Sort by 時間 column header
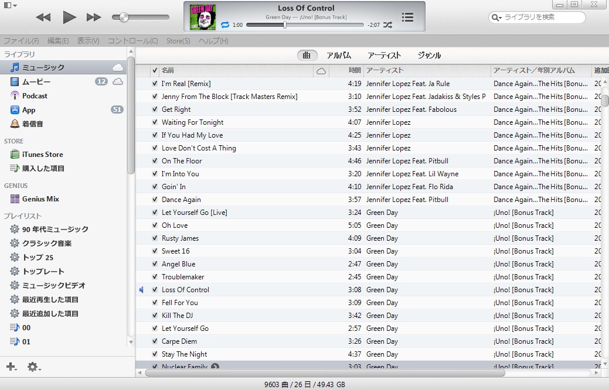Viewport: 609px width, 390px height. coord(346,71)
